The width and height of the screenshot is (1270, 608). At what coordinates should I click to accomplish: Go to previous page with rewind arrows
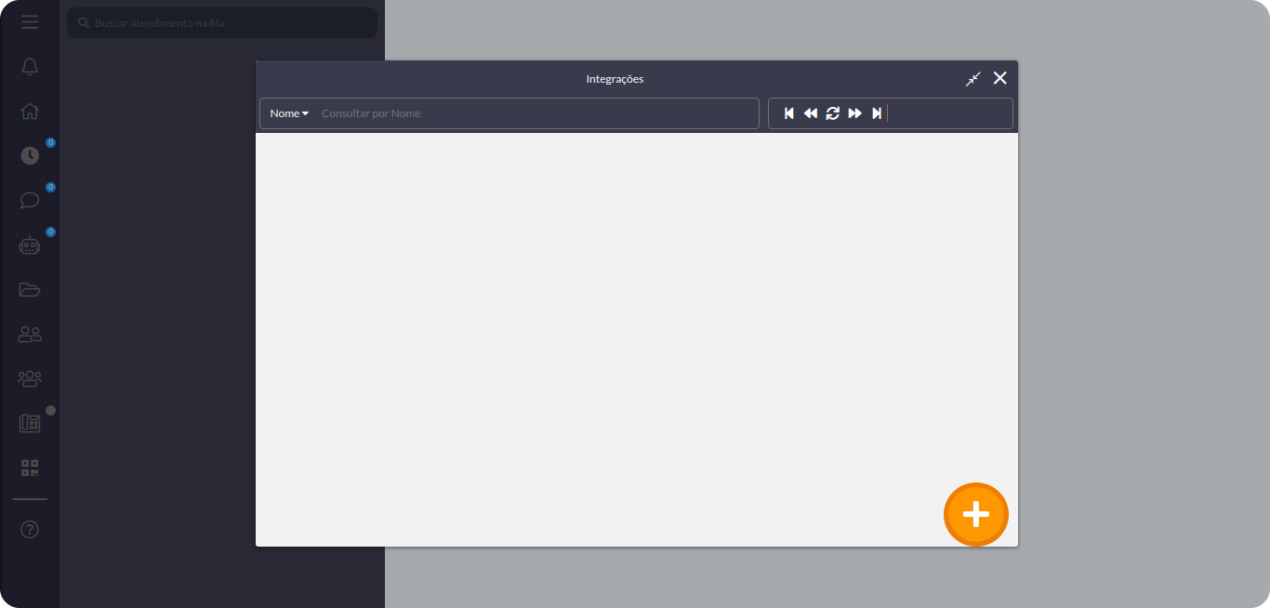pyautogui.click(x=811, y=113)
